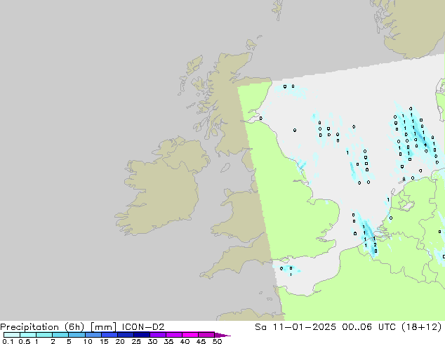Click the 5–10 mm legend color swatch
The width and height of the screenshot is (445, 344).
coord(77,335)
